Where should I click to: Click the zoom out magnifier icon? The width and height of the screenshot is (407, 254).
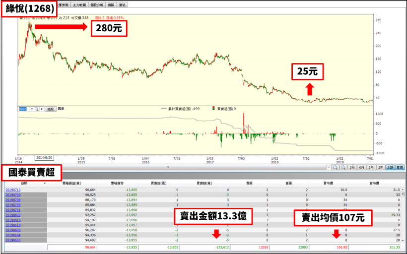point(335,168)
